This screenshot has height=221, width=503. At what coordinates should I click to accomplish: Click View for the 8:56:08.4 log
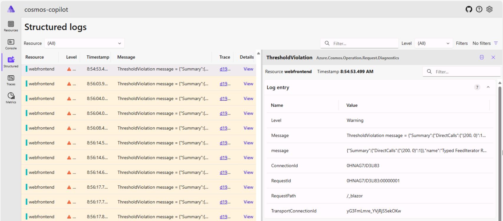coord(248,128)
